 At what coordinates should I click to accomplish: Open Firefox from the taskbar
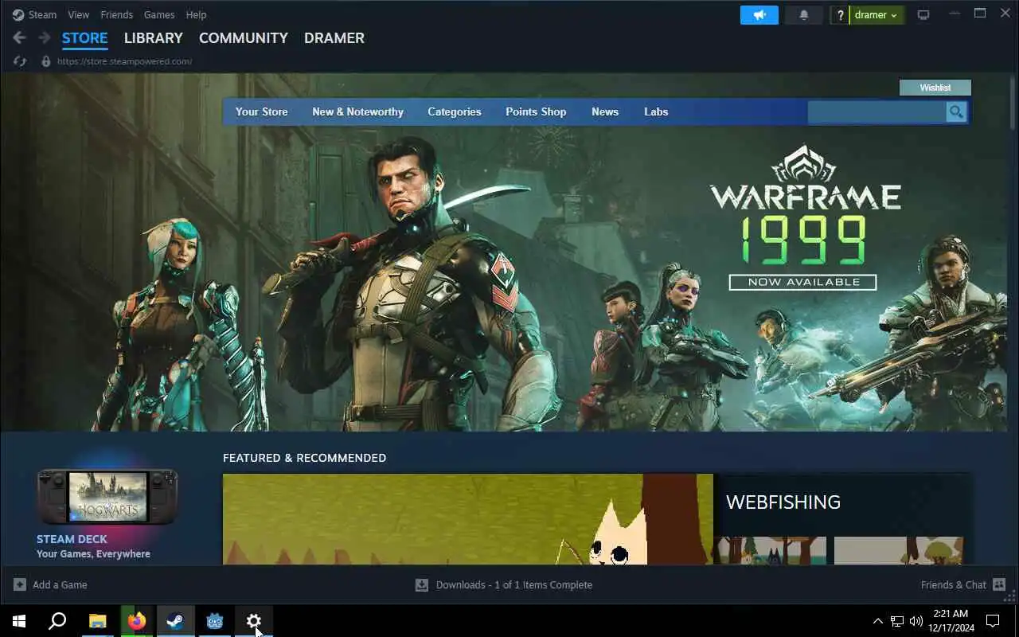point(136,621)
